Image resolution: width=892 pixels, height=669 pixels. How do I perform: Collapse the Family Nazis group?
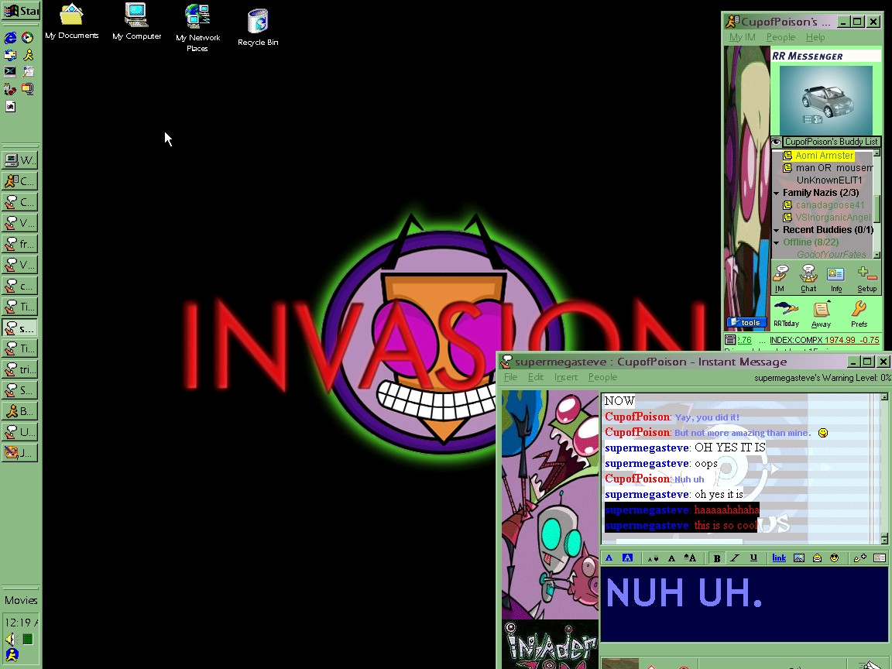(776, 194)
